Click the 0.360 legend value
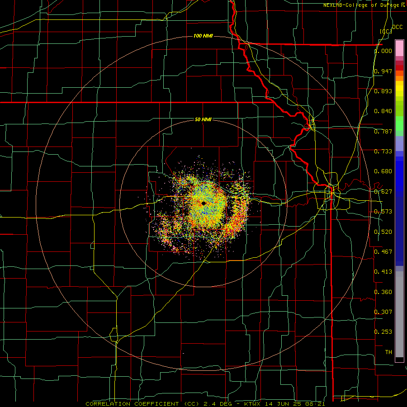The image size is (407, 407). [x=383, y=292]
